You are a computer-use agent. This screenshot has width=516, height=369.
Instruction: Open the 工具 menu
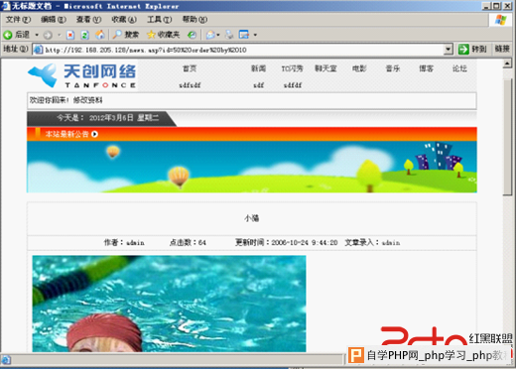click(159, 20)
